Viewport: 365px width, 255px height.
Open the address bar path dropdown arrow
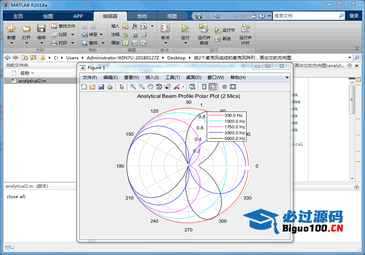350,58
